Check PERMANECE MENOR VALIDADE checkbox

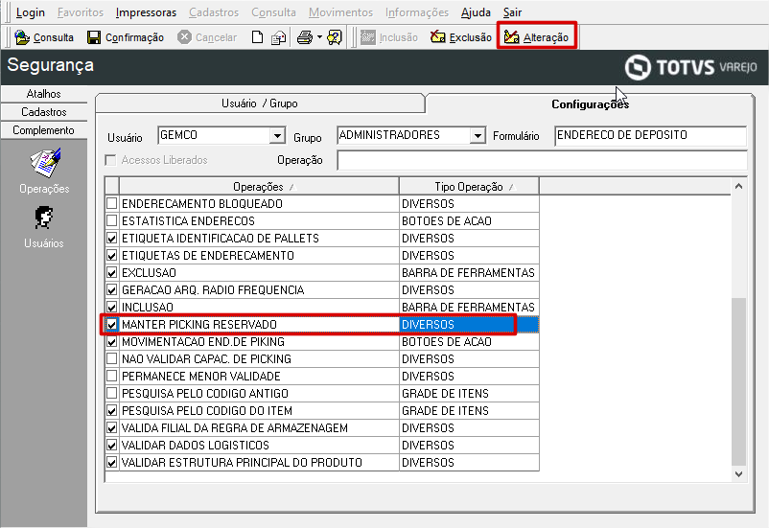click(112, 376)
